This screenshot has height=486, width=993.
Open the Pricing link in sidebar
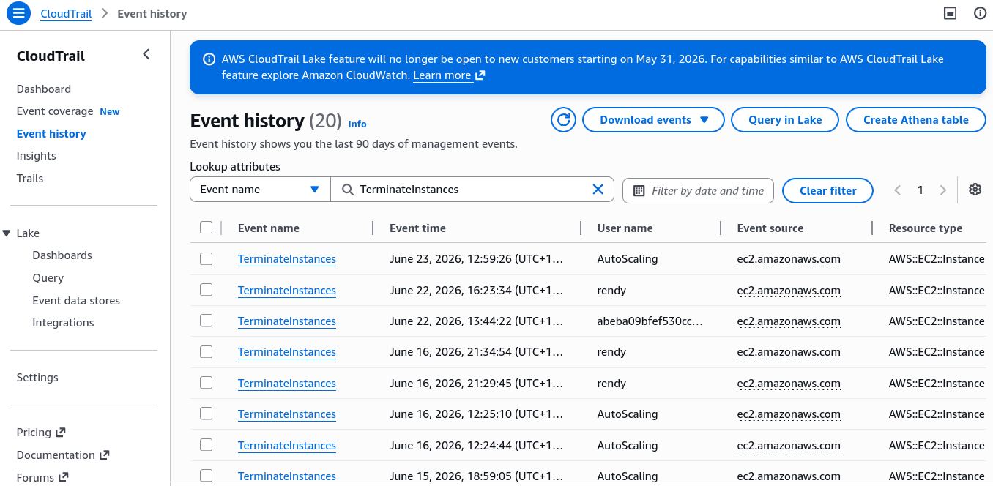[x=41, y=433]
